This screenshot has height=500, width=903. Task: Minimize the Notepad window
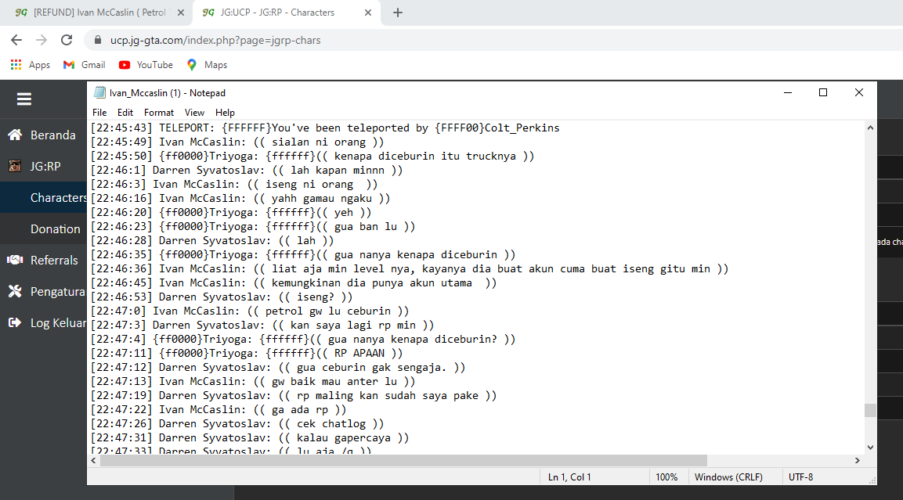click(788, 92)
